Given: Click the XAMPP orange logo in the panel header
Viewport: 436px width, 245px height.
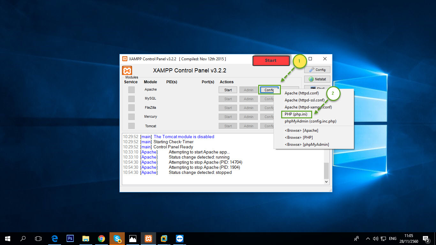Looking at the screenshot, I should pyautogui.click(x=127, y=71).
